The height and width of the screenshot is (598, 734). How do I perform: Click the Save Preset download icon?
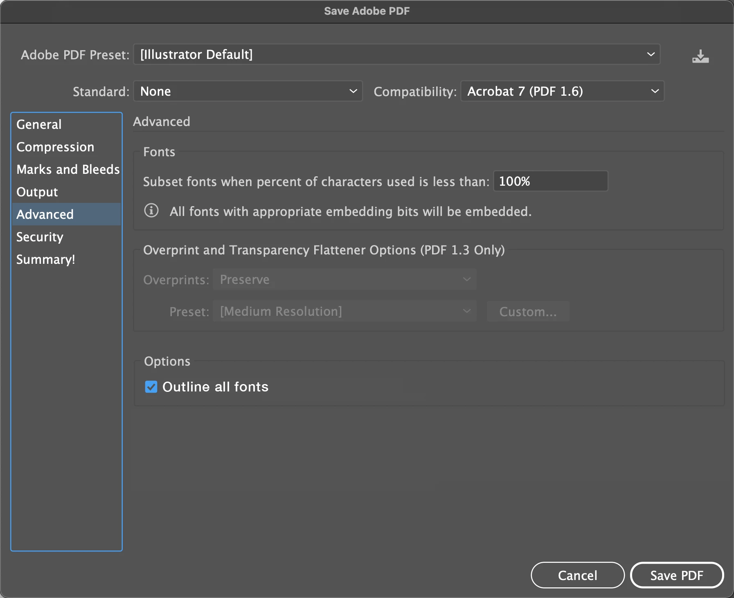click(x=700, y=56)
